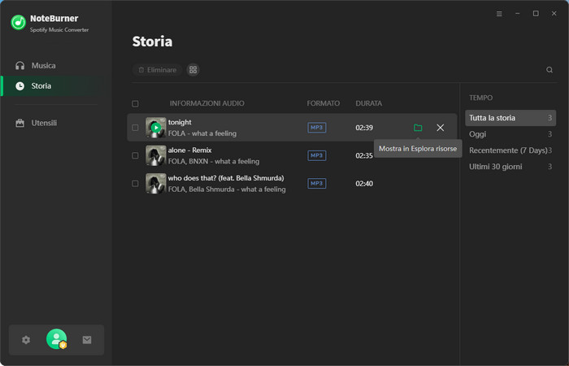The height and width of the screenshot is (366, 569).
Task: Check the box for the tonight track
Action: coord(136,128)
